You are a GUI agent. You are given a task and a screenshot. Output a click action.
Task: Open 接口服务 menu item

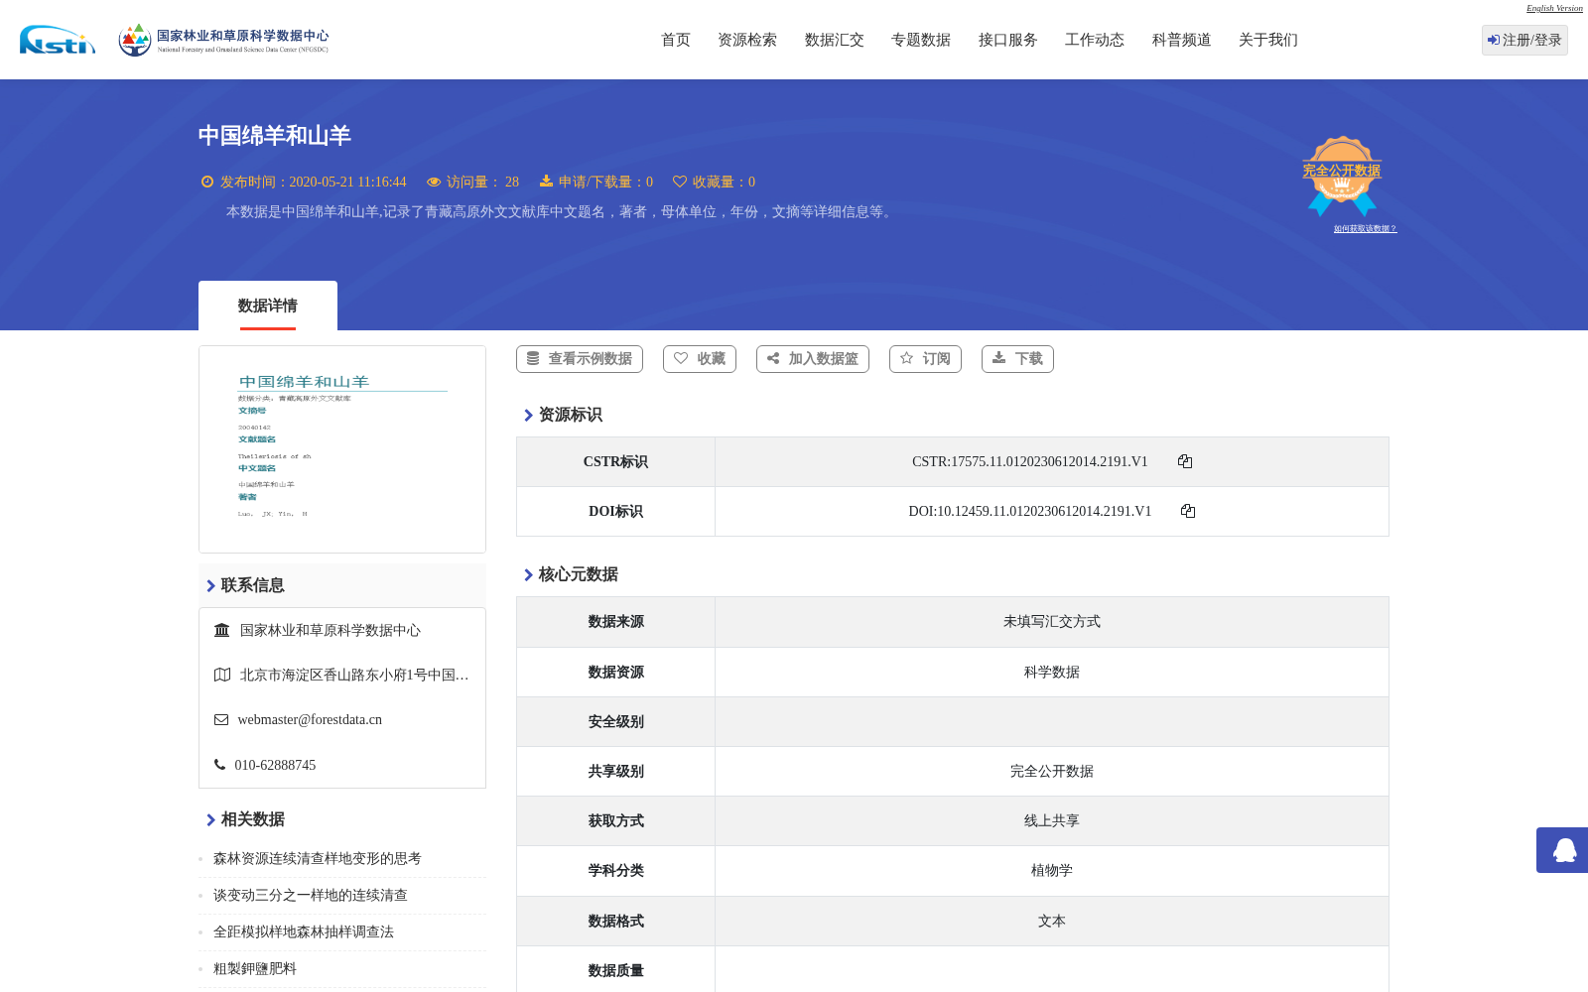coord(1008,40)
